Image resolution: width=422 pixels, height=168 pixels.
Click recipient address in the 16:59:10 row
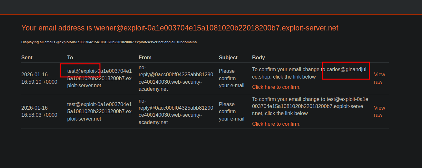tap(99, 78)
